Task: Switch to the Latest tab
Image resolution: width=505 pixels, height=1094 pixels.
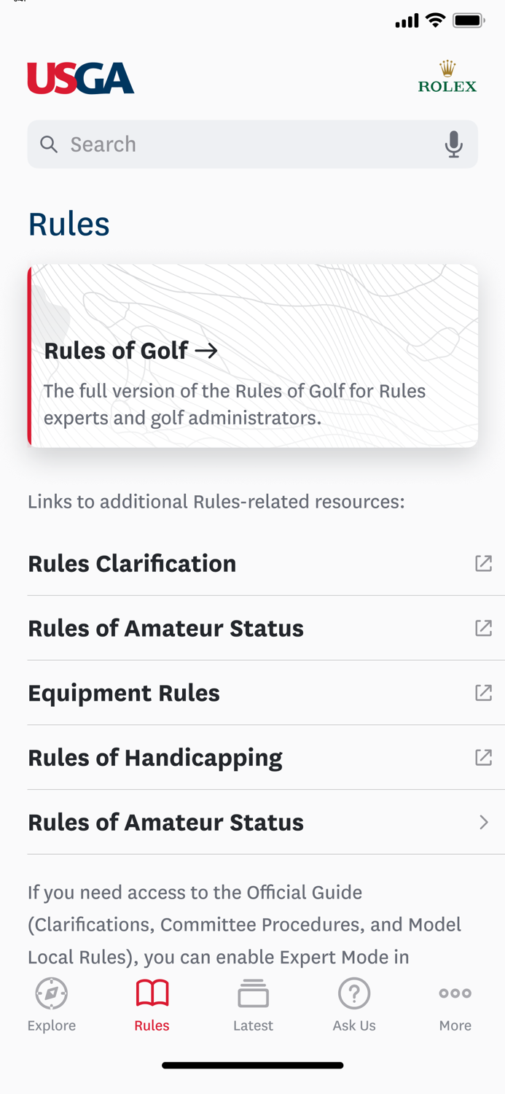Action: point(253,1004)
